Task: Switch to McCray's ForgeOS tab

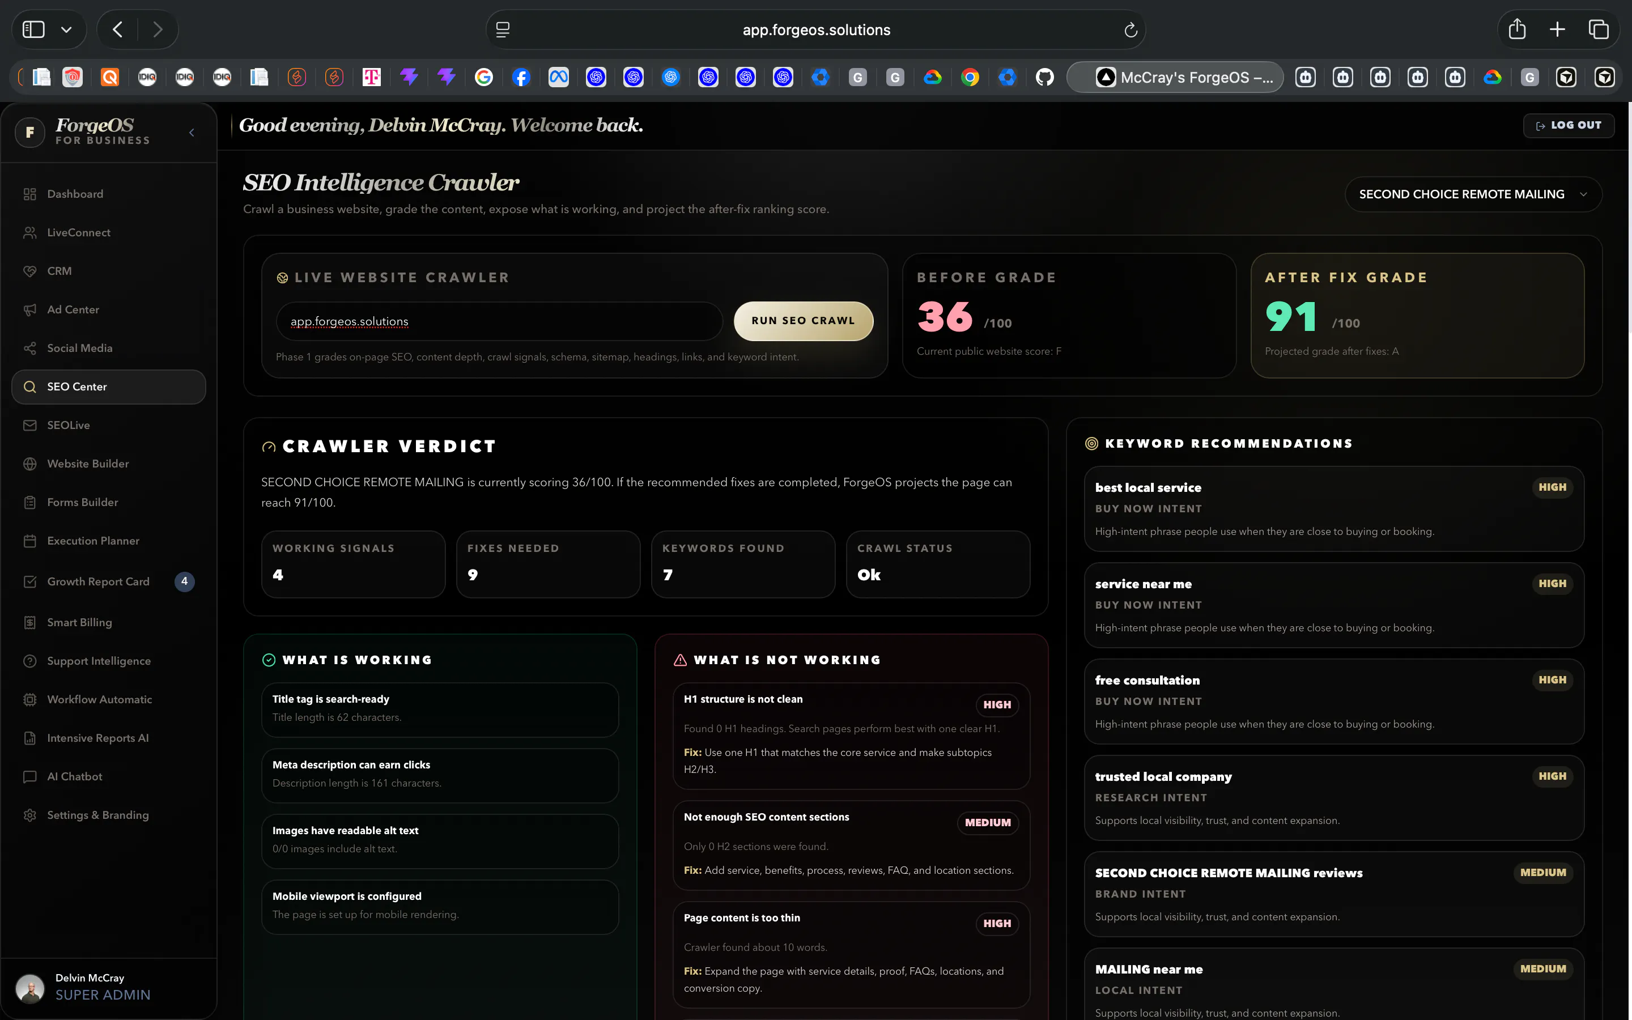Action: pyautogui.click(x=1175, y=78)
